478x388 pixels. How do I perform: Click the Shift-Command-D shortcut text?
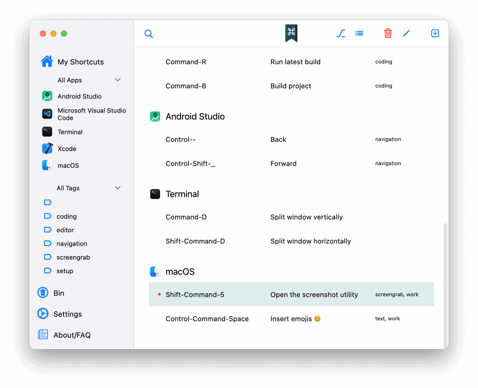(195, 241)
